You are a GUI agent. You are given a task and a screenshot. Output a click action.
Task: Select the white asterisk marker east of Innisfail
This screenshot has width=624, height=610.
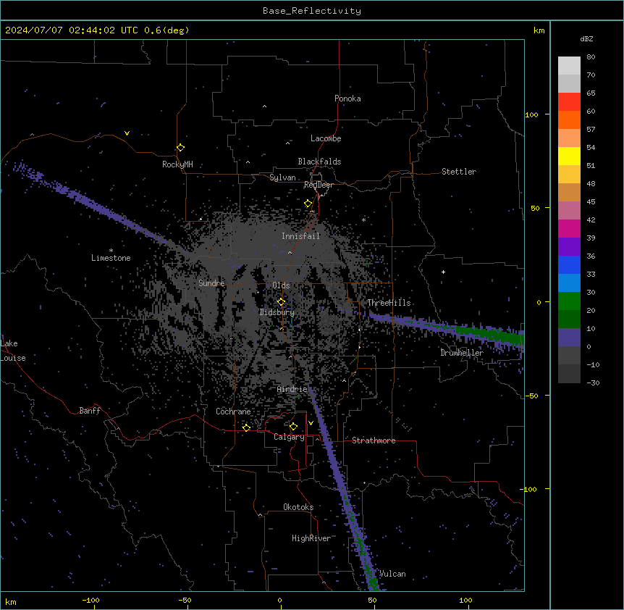pos(363,220)
